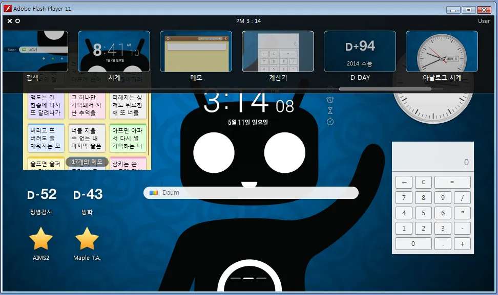Screen dimensions: 498x295
Task: Click calculator digit 6
Action: click(443, 213)
